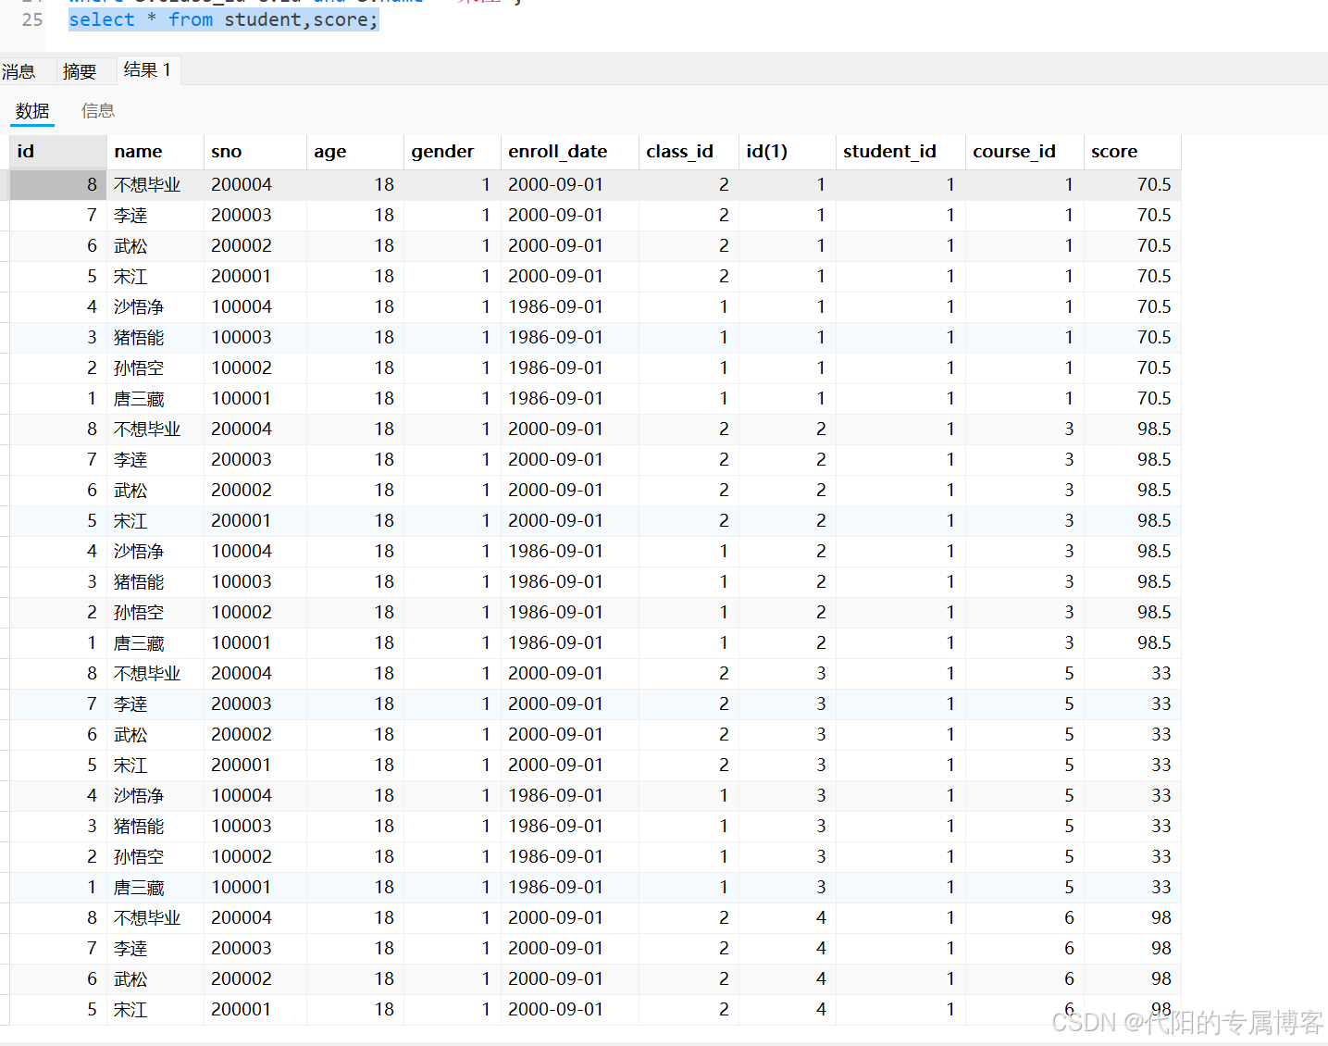Click name 武松 in the row scoring 33
This screenshot has width=1328, height=1046.
(x=130, y=735)
